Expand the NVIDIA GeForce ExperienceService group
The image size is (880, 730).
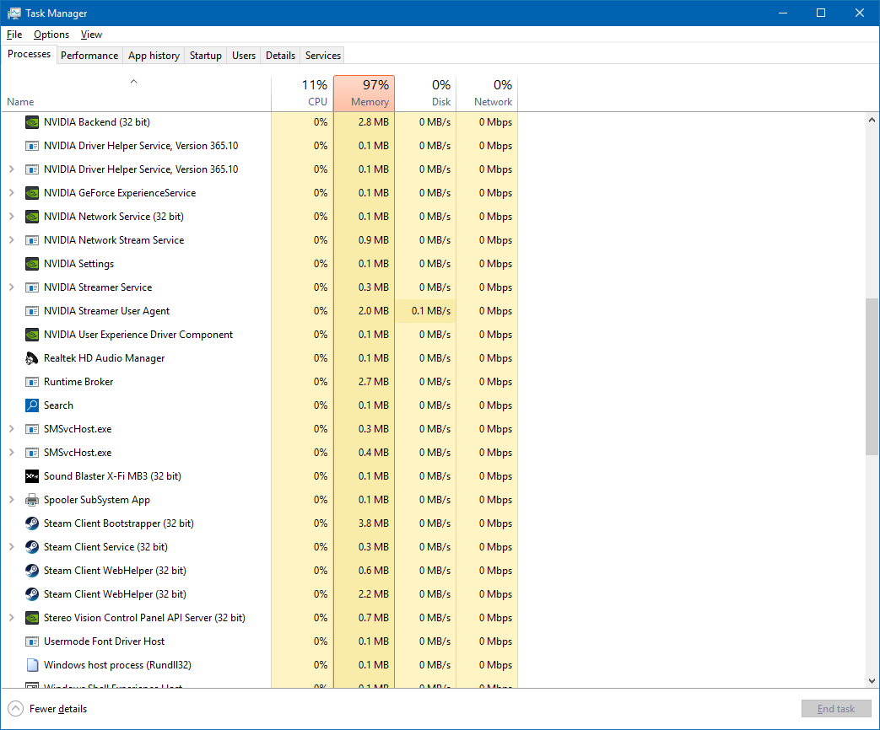click(x=11, y=193)
